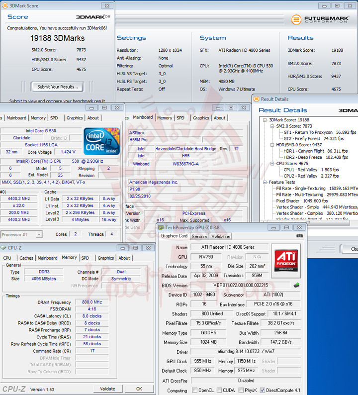The image size is (358, 395).
Task: Click the Channels # Dual value
Action: pyautogui.click(x=121, y=272)
